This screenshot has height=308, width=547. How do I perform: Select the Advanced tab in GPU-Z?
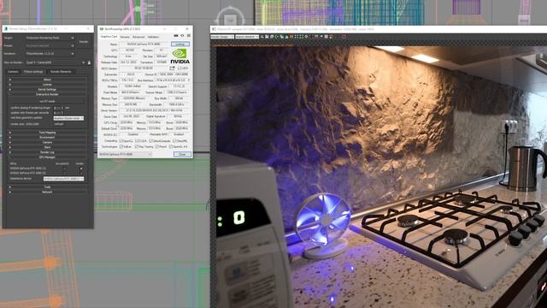pos(138,37)
